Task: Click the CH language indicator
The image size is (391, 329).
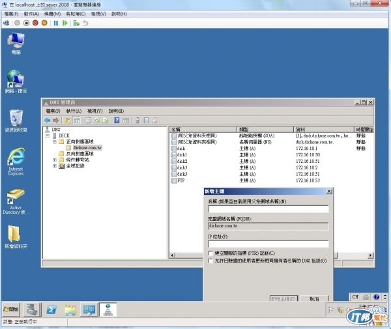Action: coord(355,297)
